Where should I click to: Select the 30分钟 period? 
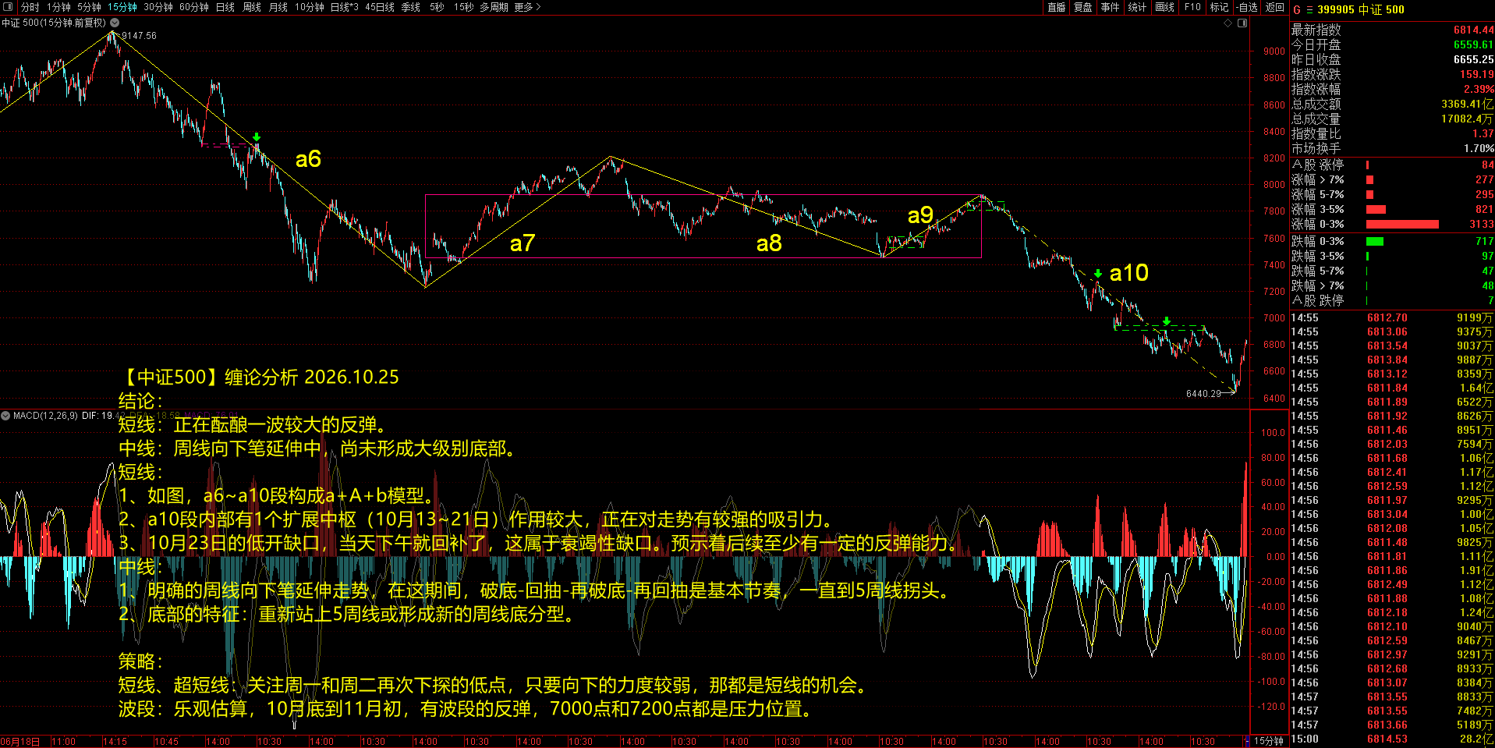(158, 7)
